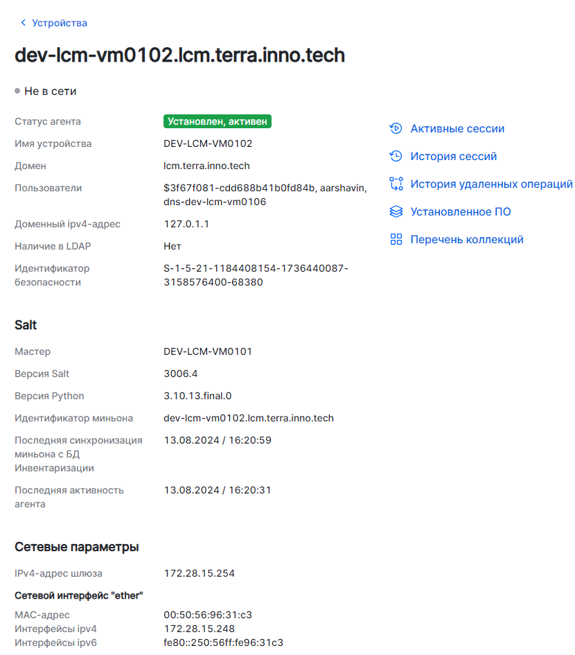
Task: Open the Установленное ПО link
Action: [461, 211]
